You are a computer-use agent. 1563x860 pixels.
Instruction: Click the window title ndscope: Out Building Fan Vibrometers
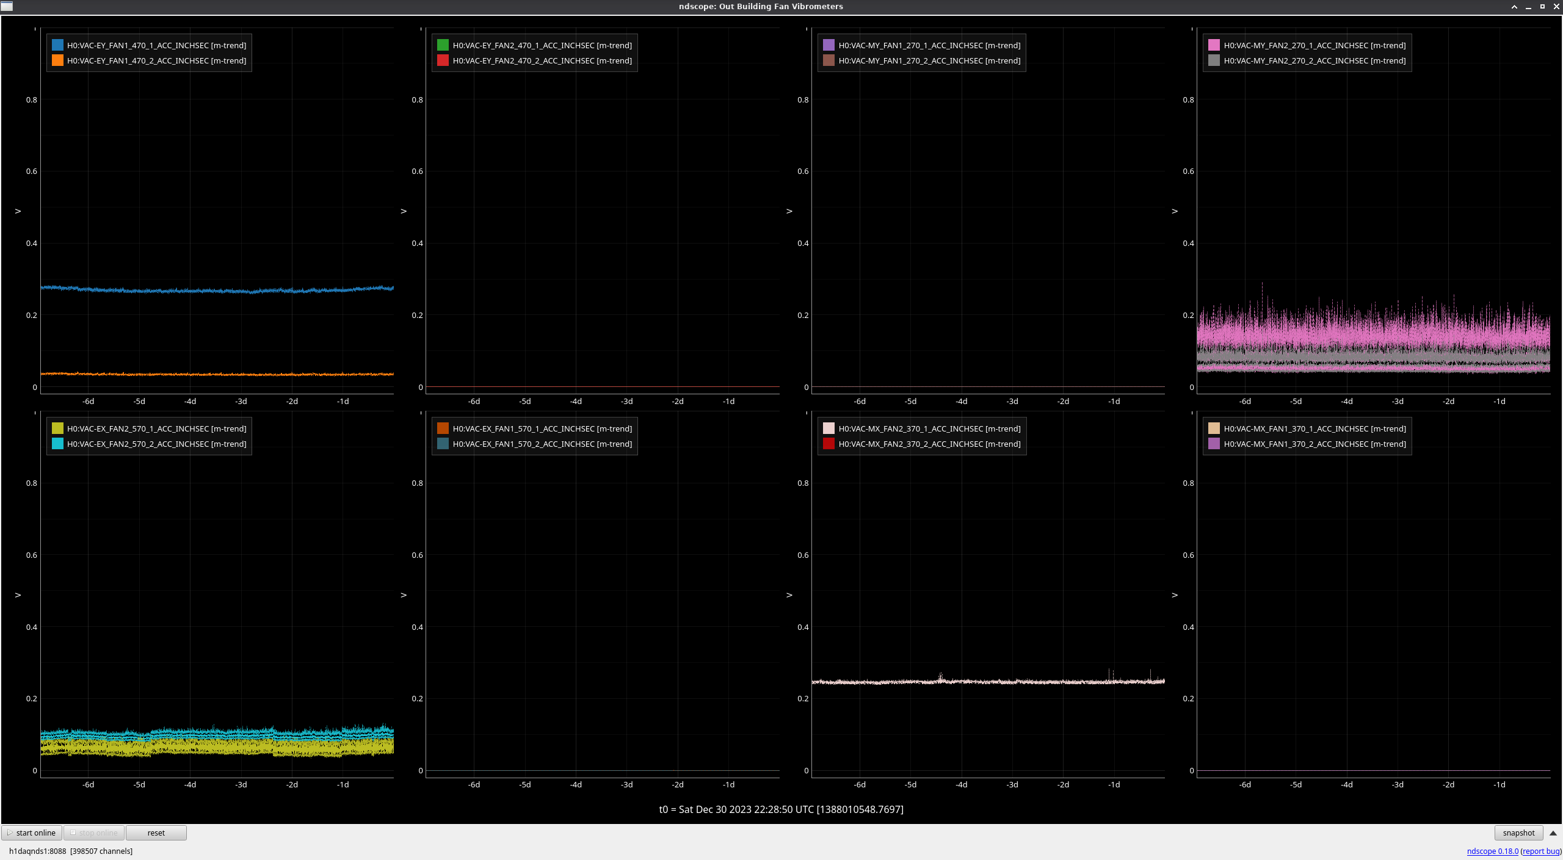click(x=761, y=6)
